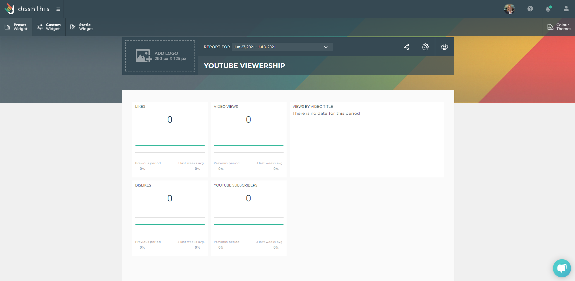Open the live chat bubble
Screen dimensions: 575x281
coord(562,268)
